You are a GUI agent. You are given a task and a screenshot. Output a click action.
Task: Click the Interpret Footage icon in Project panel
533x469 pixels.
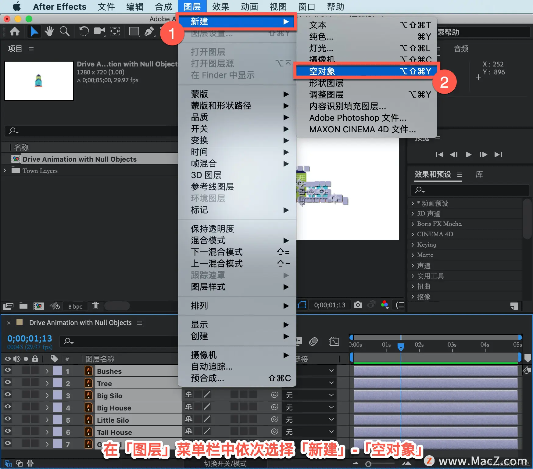8,306
